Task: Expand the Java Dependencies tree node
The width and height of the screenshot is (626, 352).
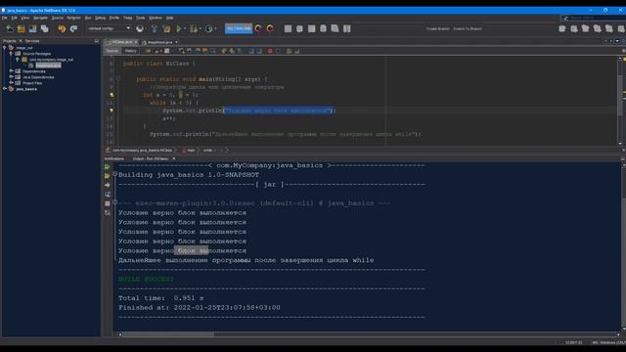Action: tap(11, 77)
